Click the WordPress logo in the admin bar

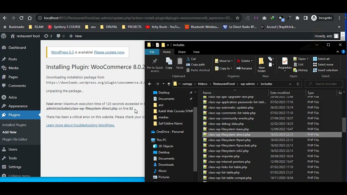click(4, 36)
